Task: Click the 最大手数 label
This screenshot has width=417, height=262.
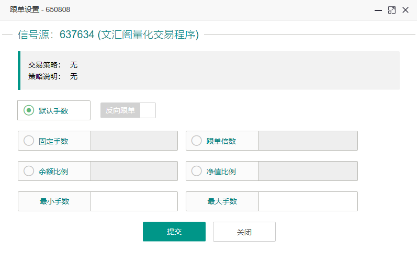Action: click(x=222, y=201)
